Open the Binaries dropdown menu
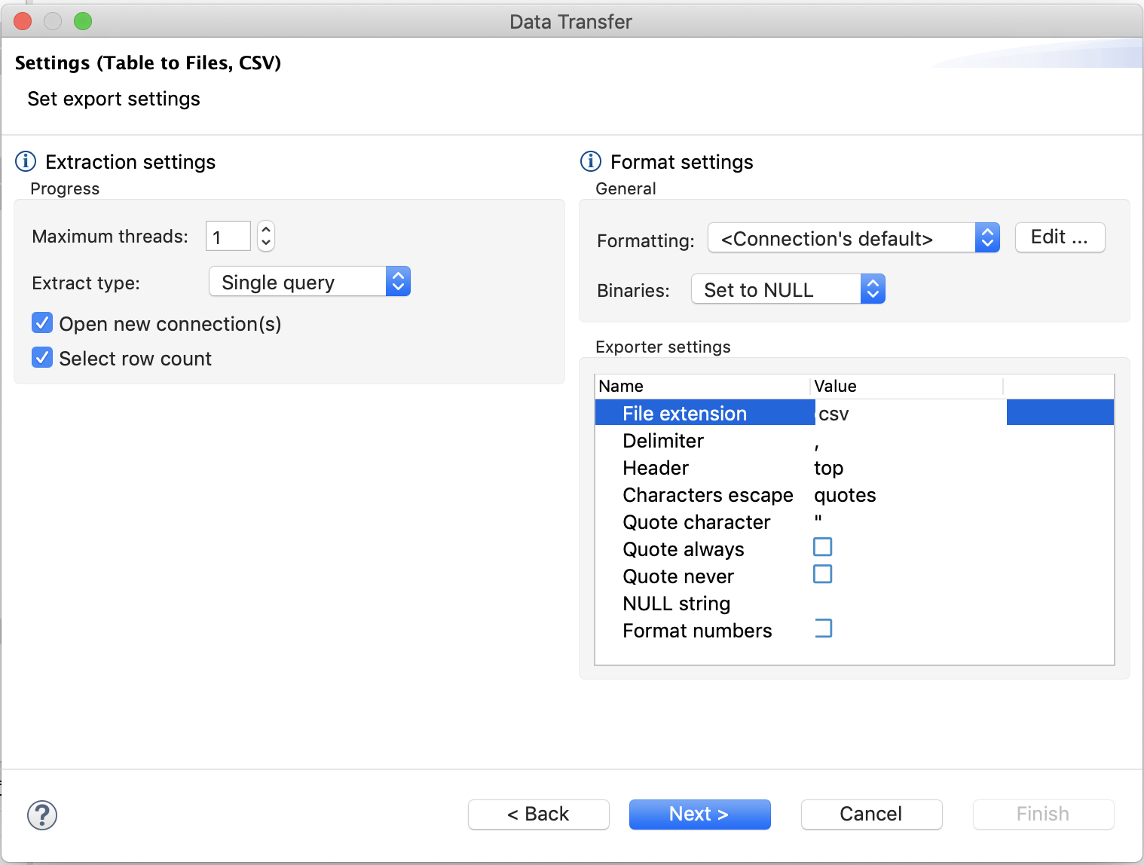 point(788,289)
